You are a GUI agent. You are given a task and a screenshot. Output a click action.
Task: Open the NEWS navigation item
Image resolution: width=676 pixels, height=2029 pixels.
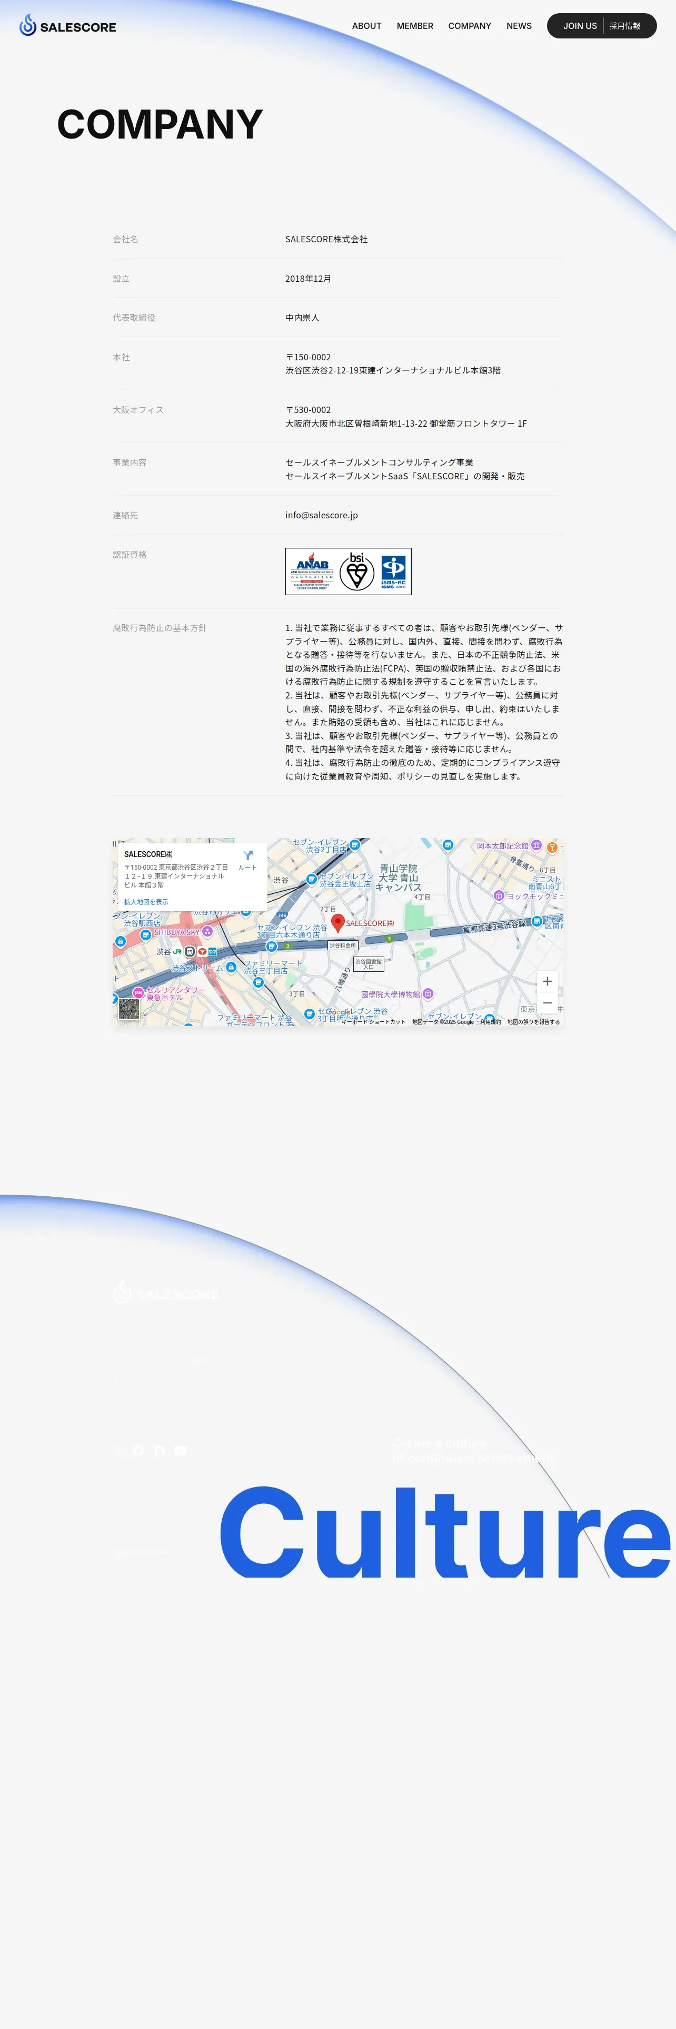[519, 26]
